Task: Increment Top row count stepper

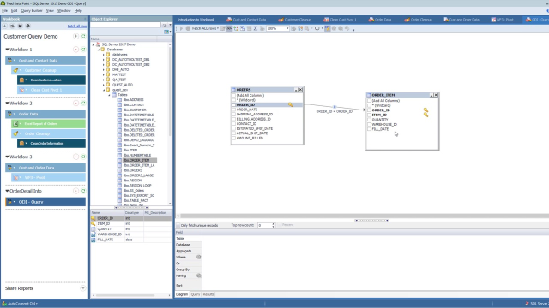Action: point(274,224)
